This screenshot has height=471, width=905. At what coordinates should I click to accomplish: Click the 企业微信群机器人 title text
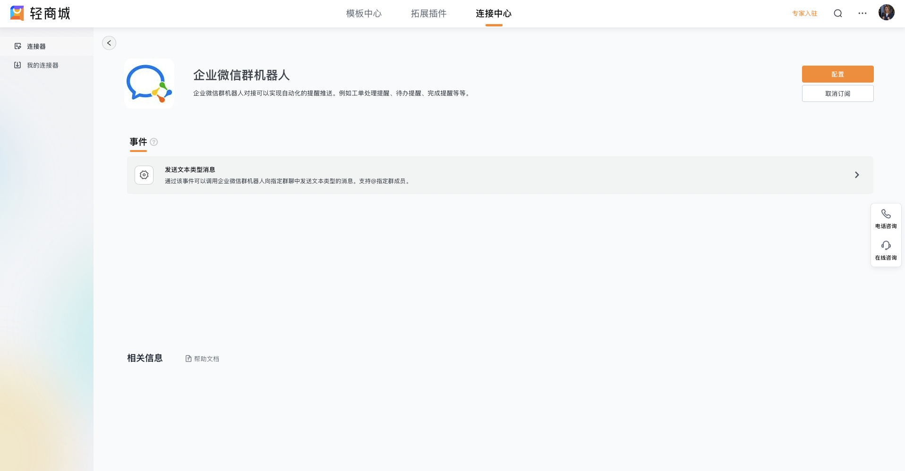pos(241,75)
